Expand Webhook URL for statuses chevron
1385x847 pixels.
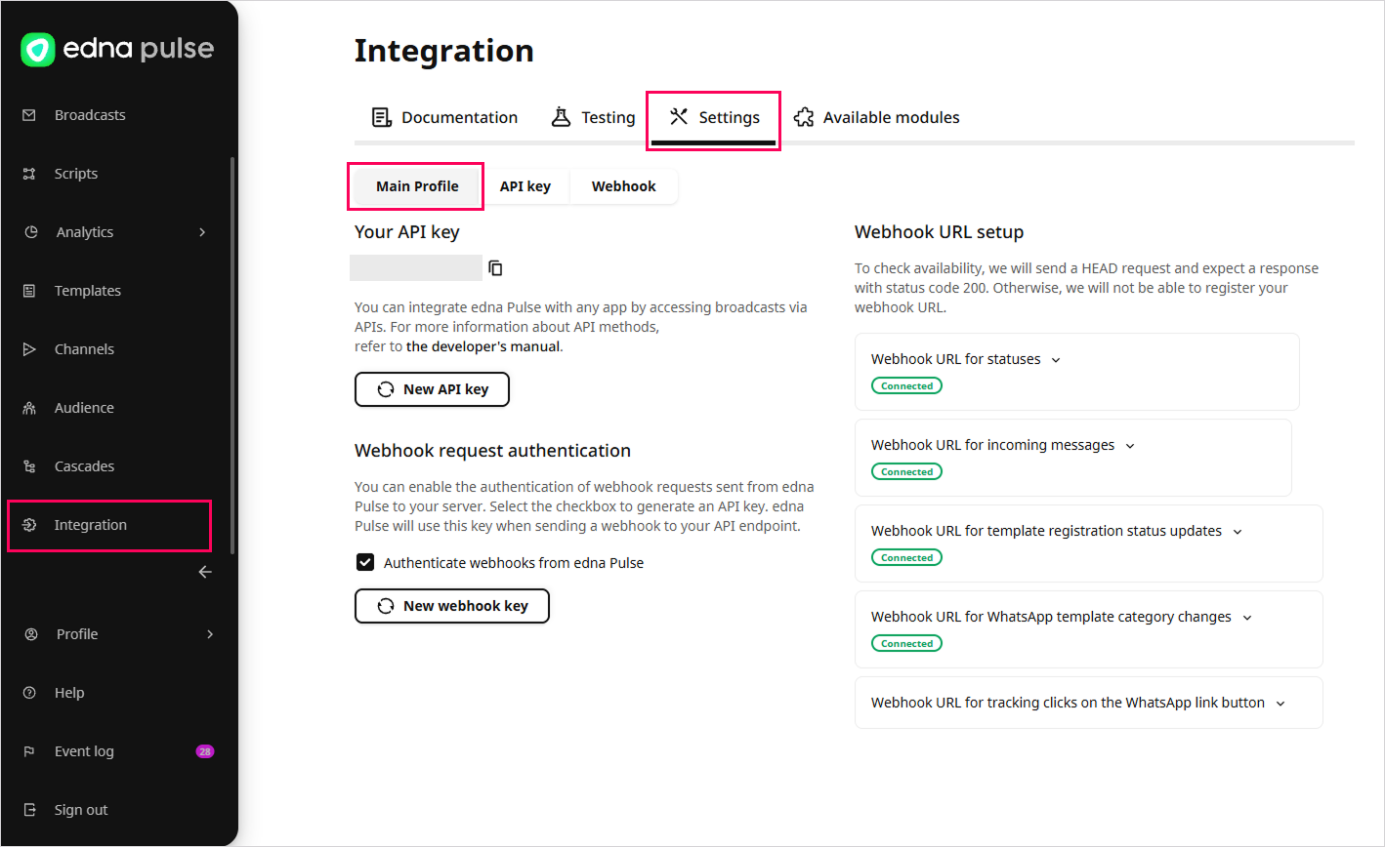(x=1056, y=360)
